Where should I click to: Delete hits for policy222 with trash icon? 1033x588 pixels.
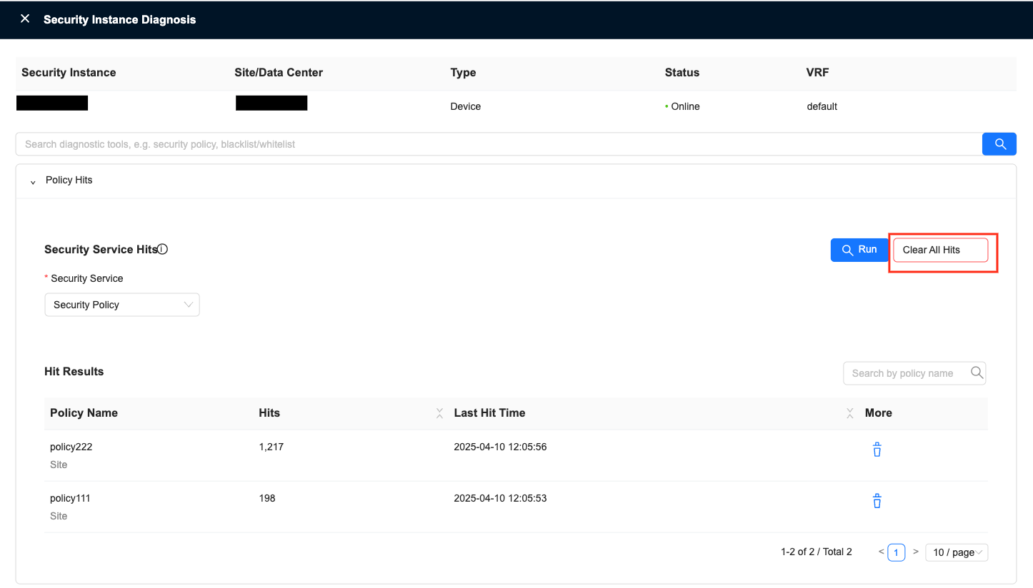coord(877,450)
